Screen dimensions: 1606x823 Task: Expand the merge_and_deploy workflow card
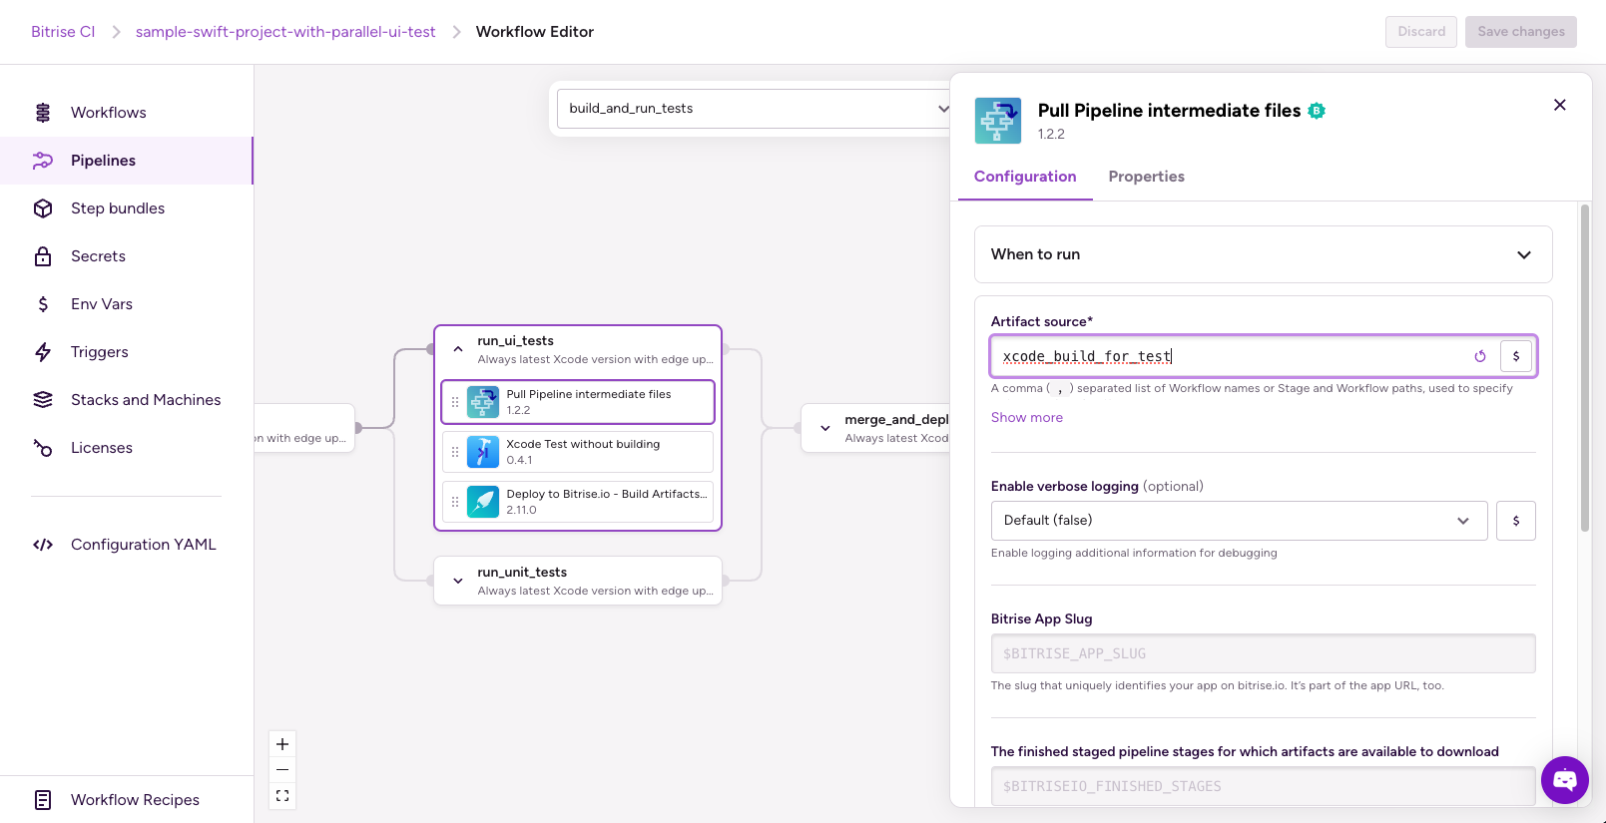825,428
